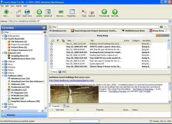Expand the Entertainment folder
Image resolution: width=172 pixels, height=124 pixels.
click(3, 36)
